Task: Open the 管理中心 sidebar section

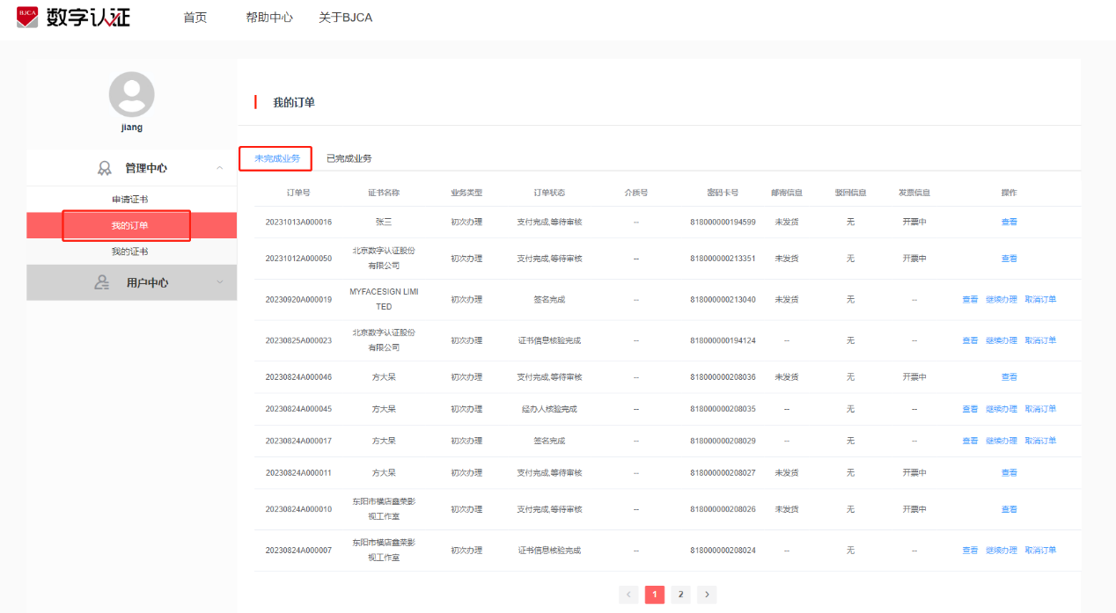Action: pyautogui.click(x=131, y=168)
